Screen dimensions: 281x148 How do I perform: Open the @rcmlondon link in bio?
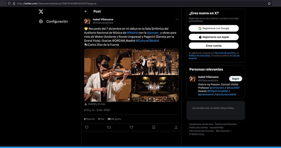[x=217, y=88]
